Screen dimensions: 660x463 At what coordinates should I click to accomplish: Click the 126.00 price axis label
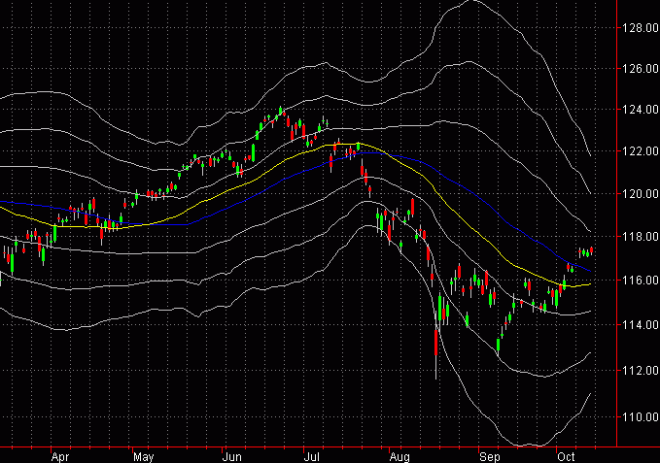coord(641,68)
